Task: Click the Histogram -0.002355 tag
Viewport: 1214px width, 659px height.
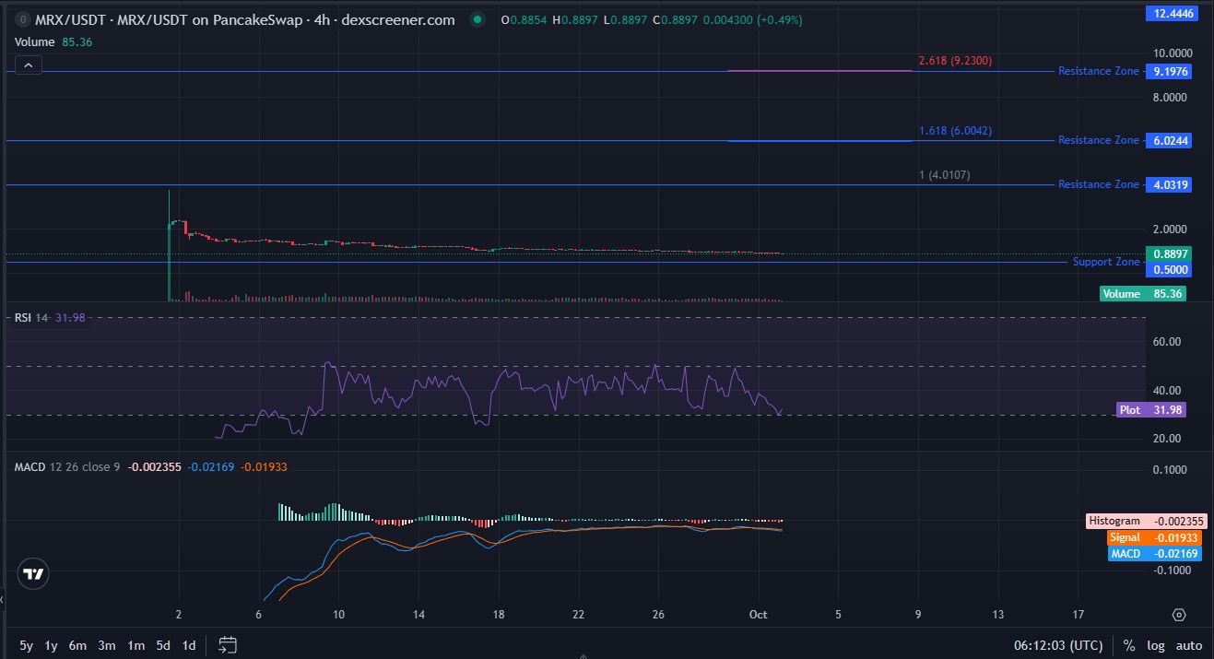Action: 1145,521
